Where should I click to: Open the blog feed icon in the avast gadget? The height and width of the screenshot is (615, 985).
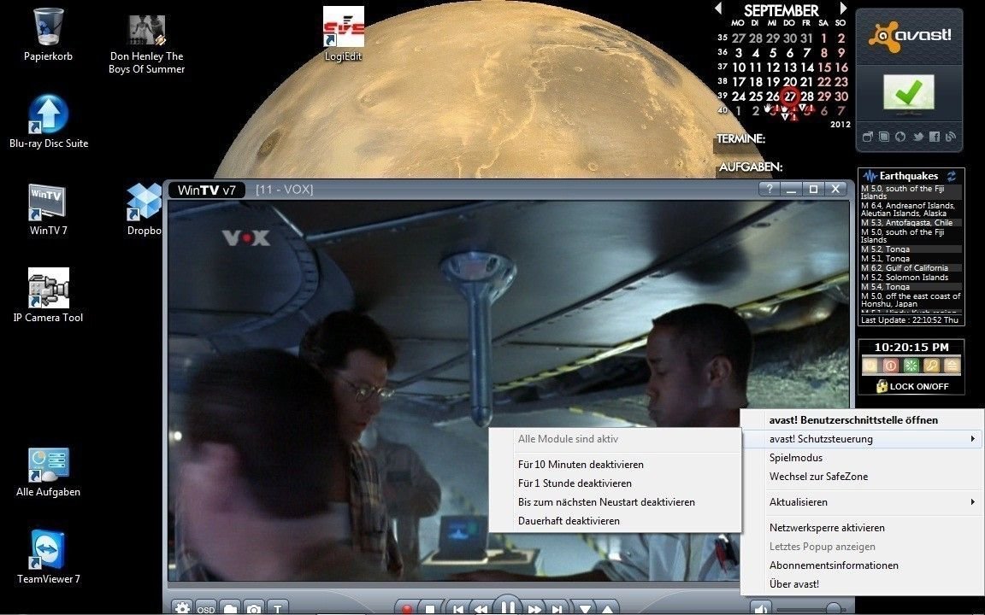tap(951, 137)
